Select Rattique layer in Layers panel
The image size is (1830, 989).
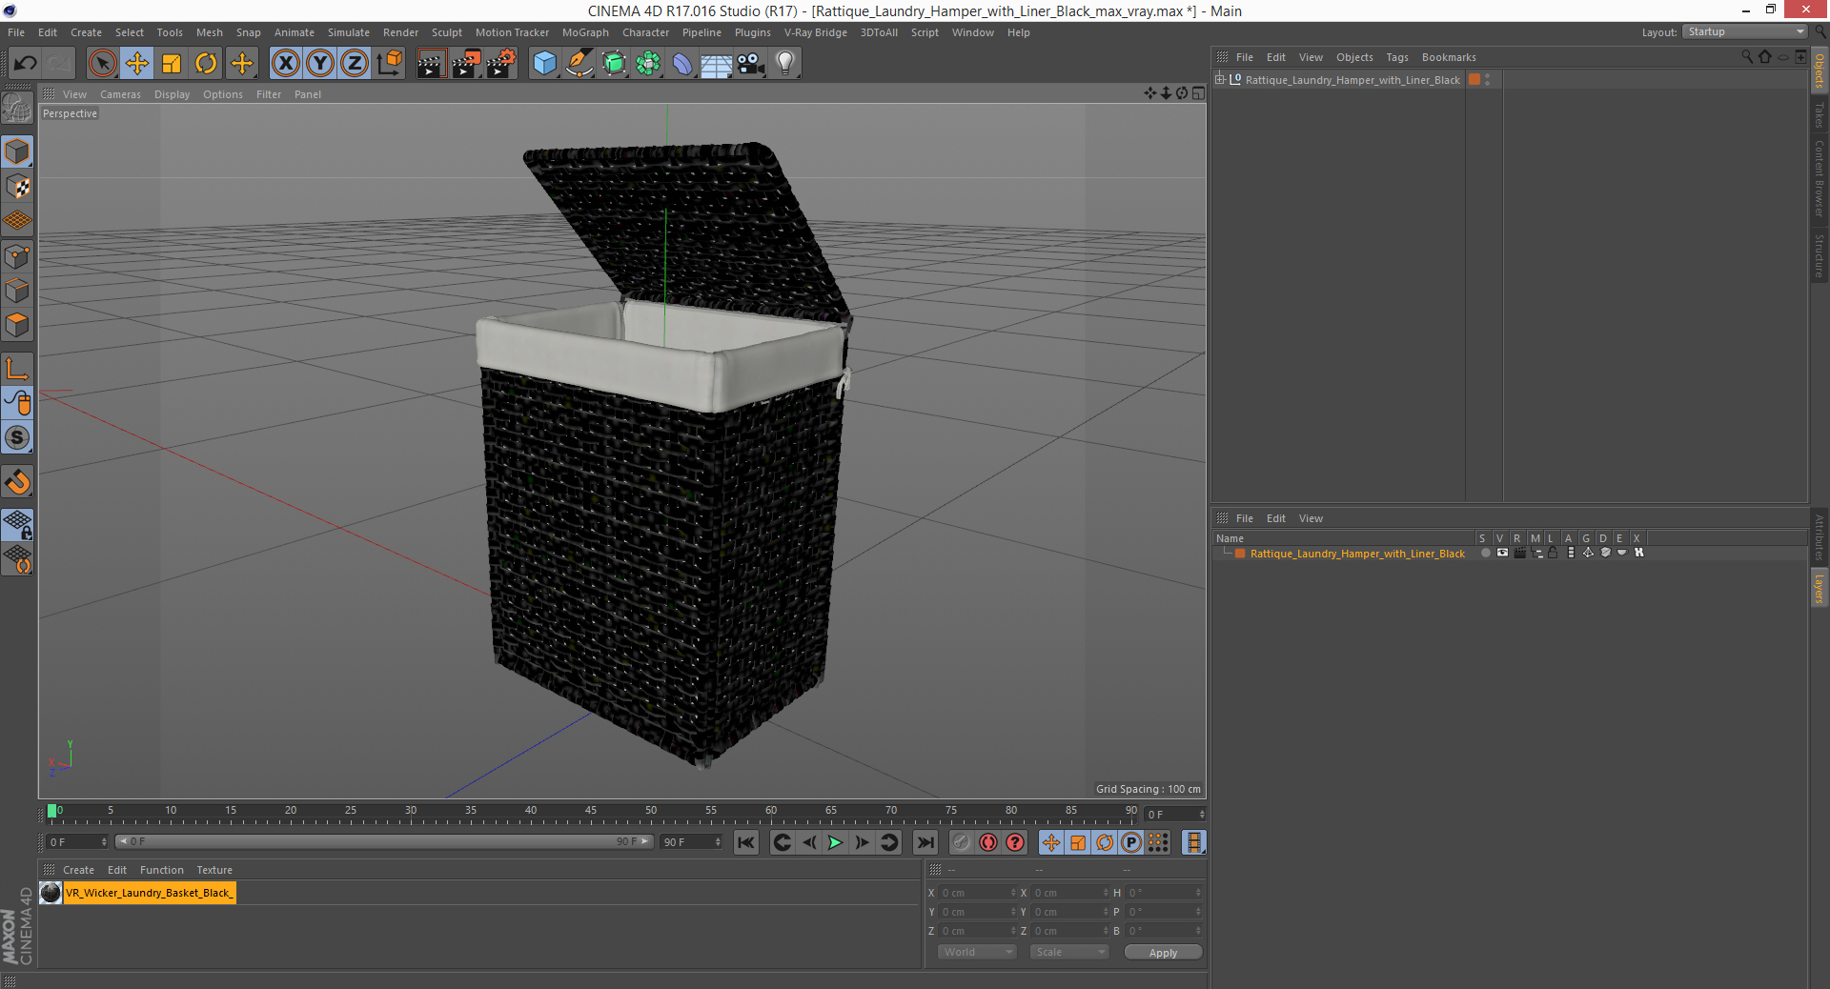(x=1357, y=554)
